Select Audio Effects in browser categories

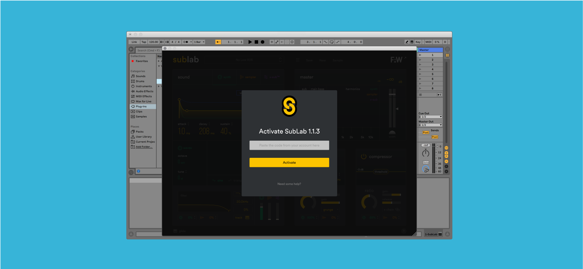pyautogui.click(x=144, y=91)
